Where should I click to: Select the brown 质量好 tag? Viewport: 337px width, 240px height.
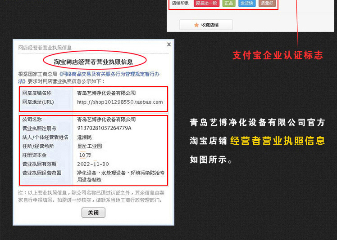267,3
